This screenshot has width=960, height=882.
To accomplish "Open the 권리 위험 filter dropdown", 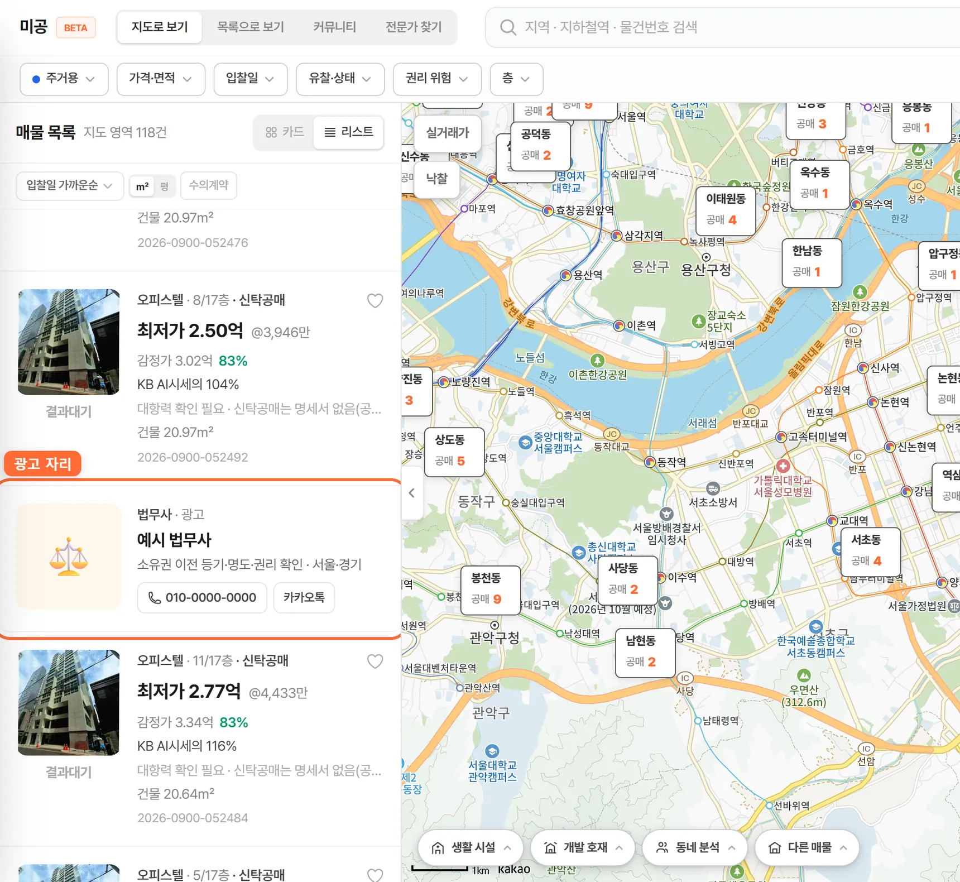I will tap(437, 79).
